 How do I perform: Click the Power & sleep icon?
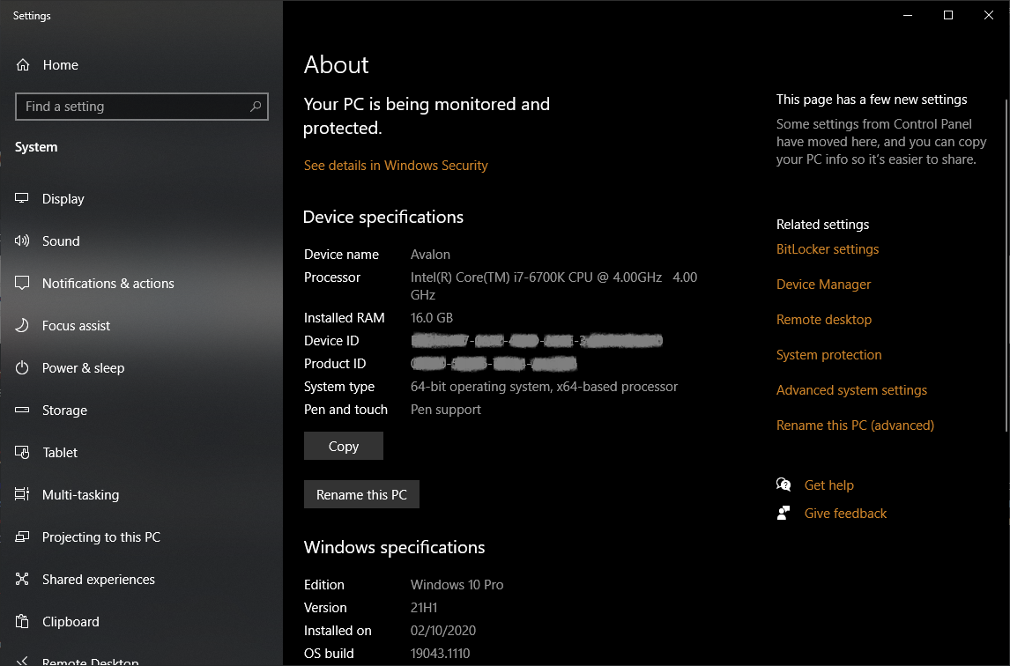coord(23,368)
